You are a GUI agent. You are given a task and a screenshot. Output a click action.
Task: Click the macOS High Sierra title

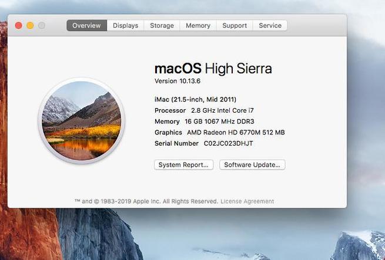point(213,68)
